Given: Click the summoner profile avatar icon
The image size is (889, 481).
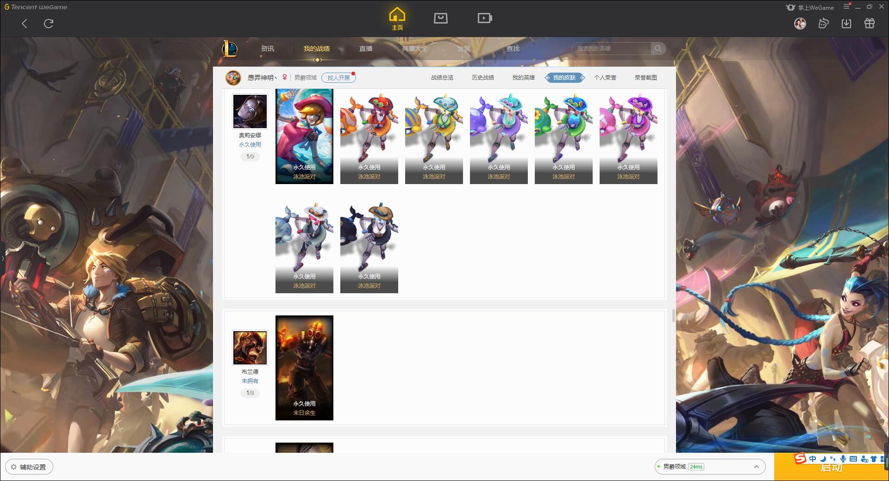Looking at the screenshot, I should (233, 78).
